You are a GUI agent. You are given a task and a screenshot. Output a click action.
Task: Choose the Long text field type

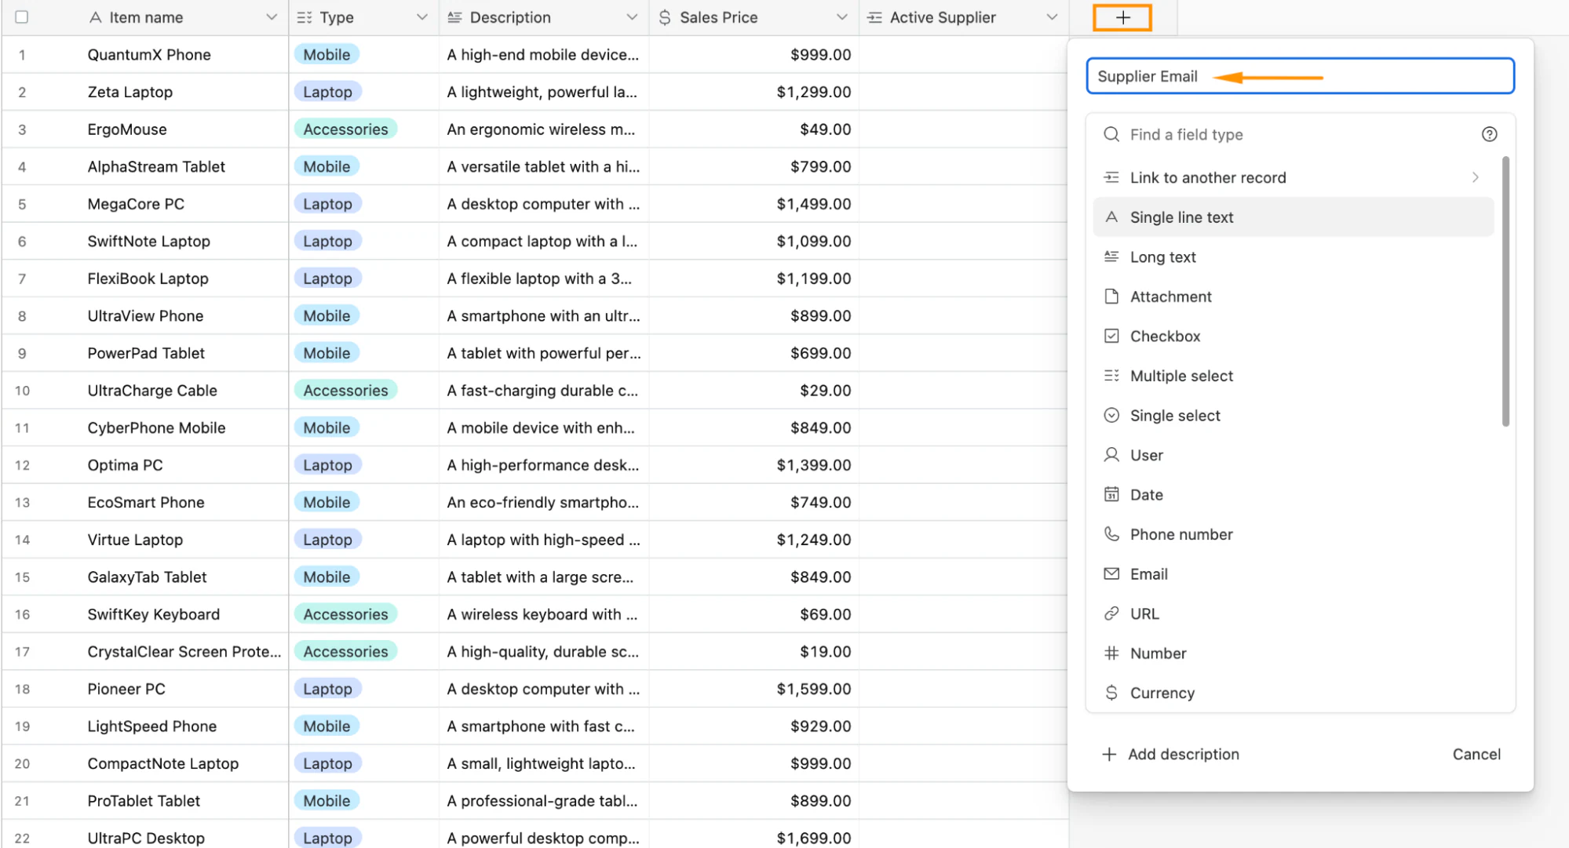click(x=1293, y=257)
